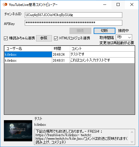139x147 pixels.
Task: Click the APIKey password field
Action: (x=73, y=23)
